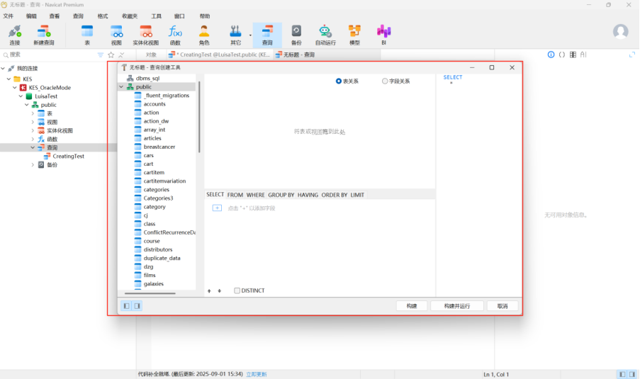This screenshot has width=640, height=379.
Task: Click the horizontal scrollbar under table list
Action: (150, 293)
